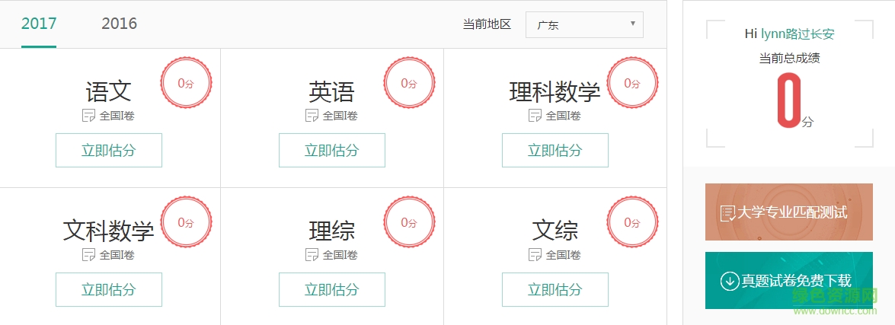The image size is (895, 325).
Task: Click the paper icon under 语文
Action: pos(89,116)
